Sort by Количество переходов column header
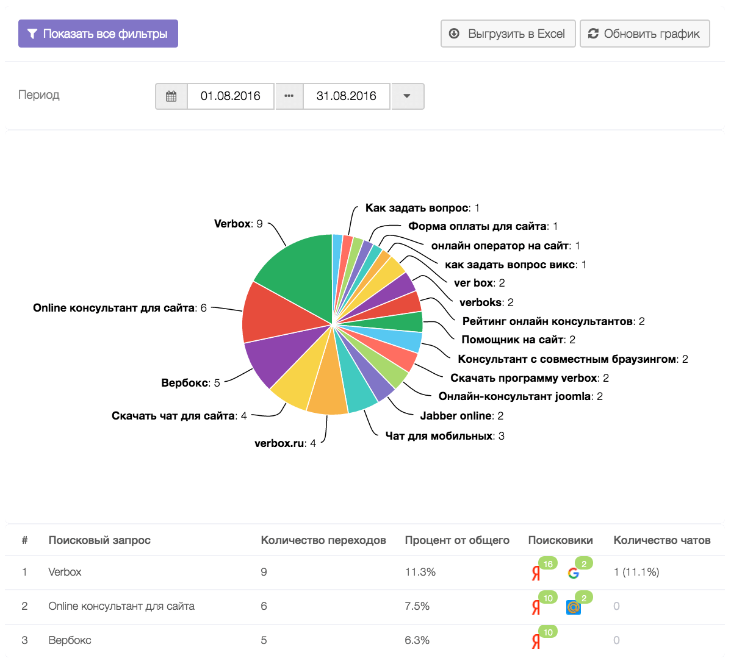This screenshot has height=672, width=731. coord(323,540)
